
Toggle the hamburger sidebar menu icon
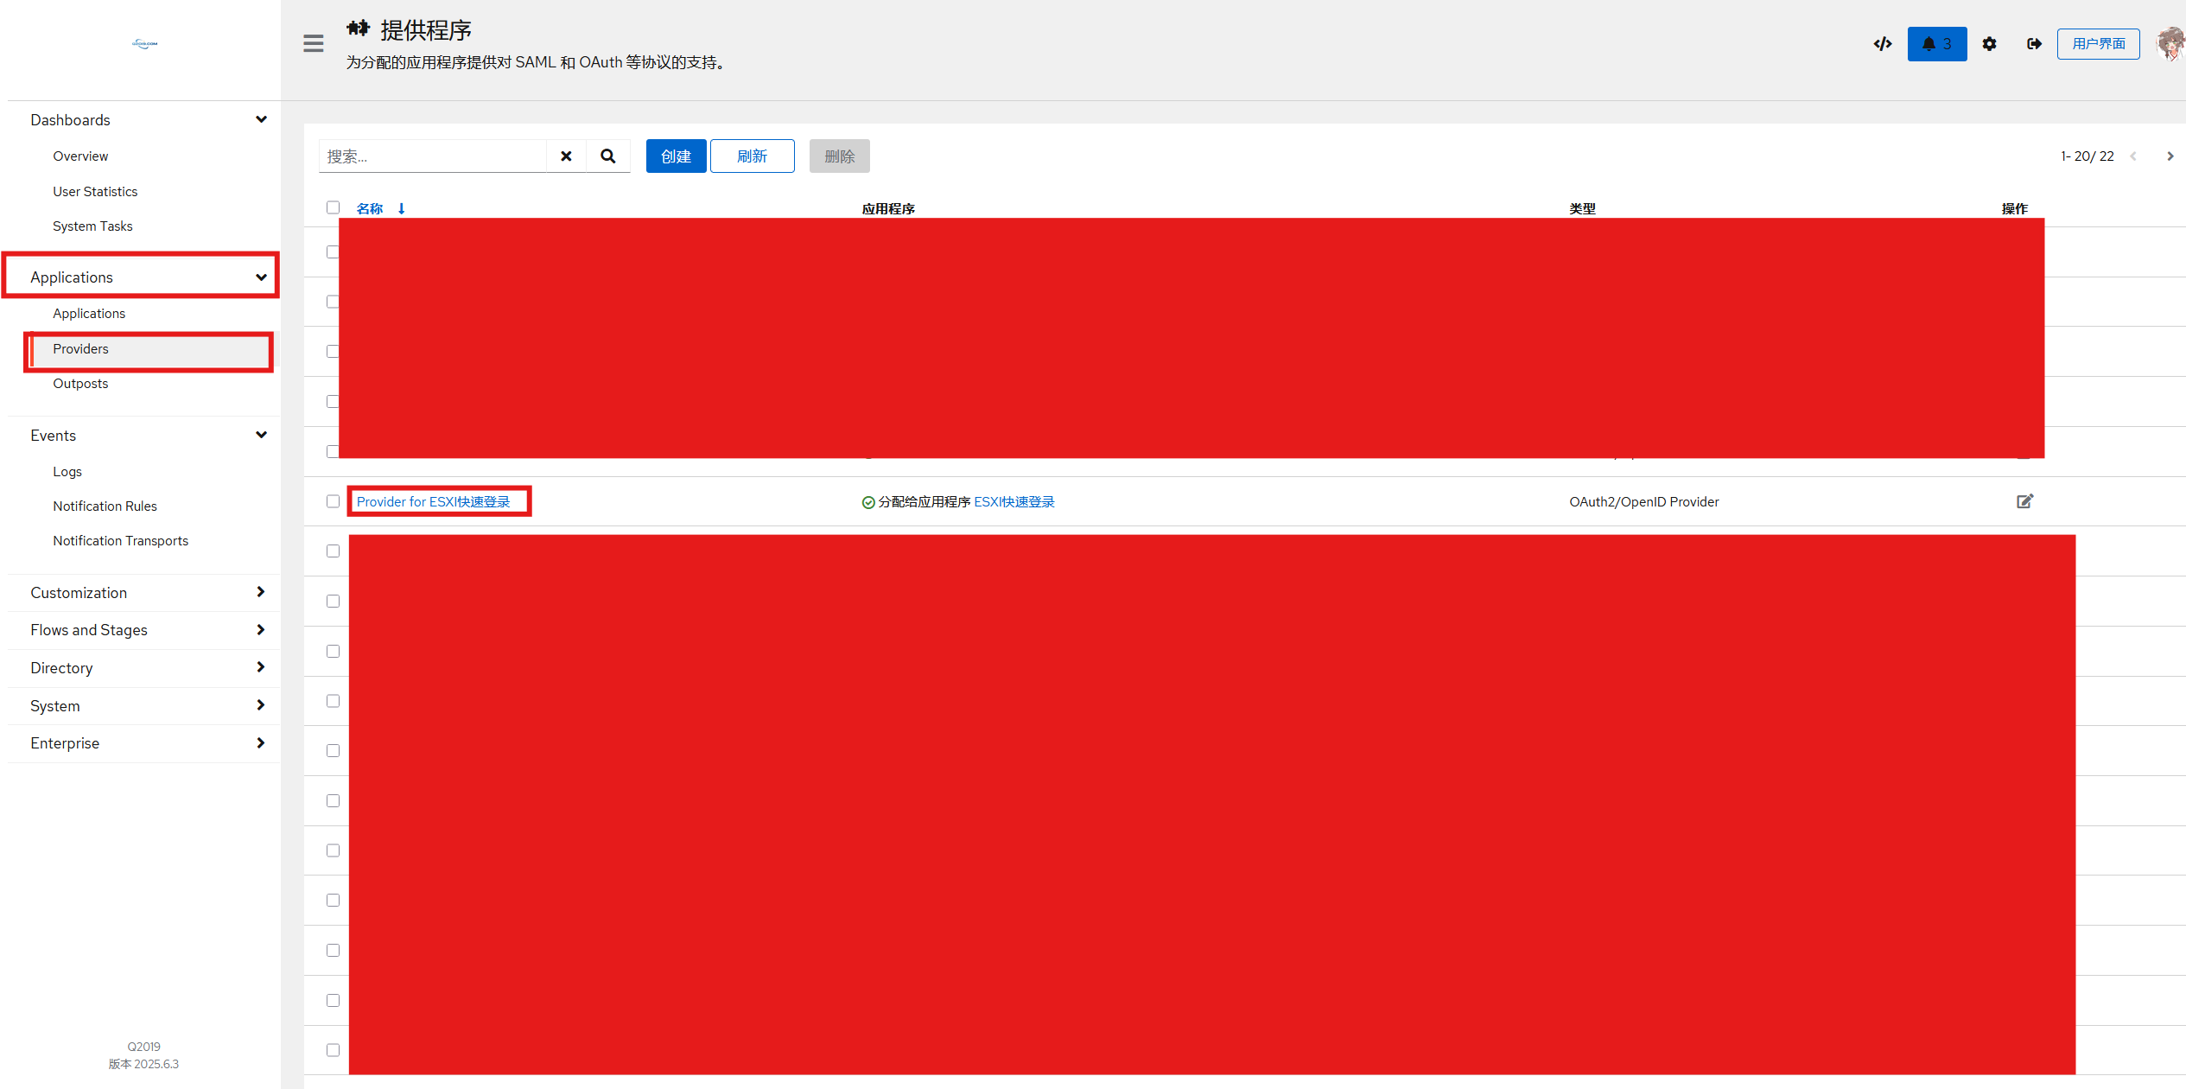coord(314,43)
